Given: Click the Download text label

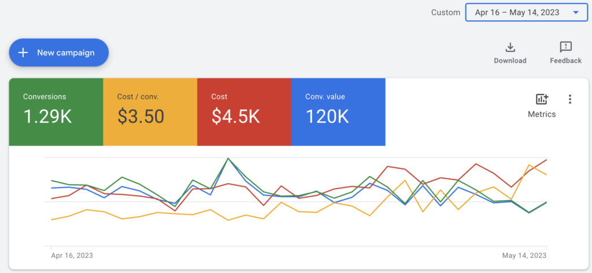Looking at the screenshot, I should tap(510, 61).
